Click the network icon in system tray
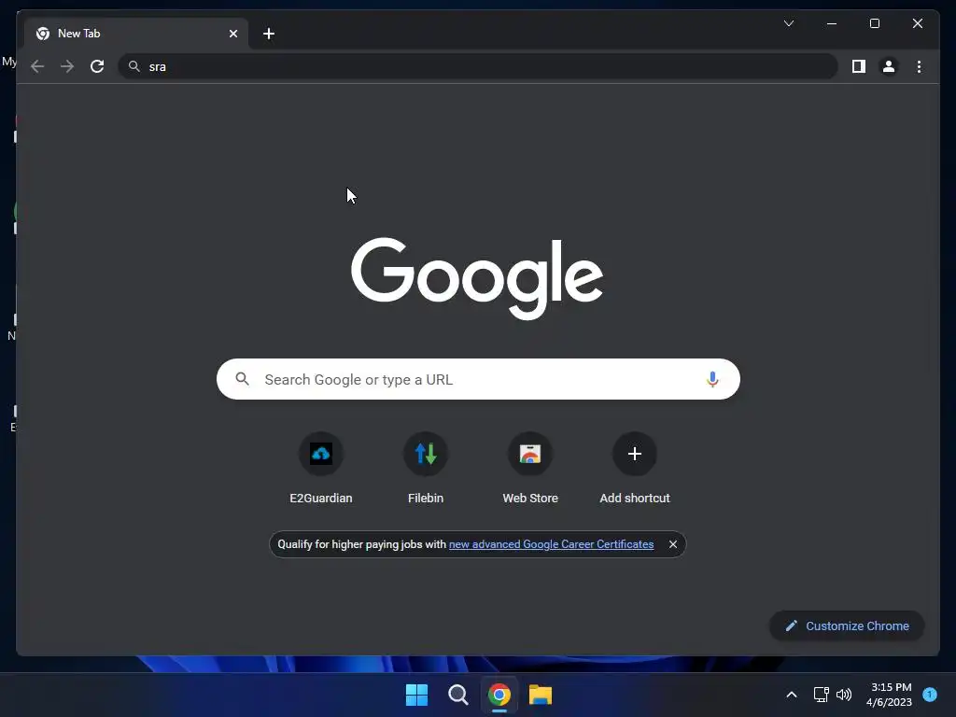Viewport: 956px width, 717px height. click(x=822, y=695)
